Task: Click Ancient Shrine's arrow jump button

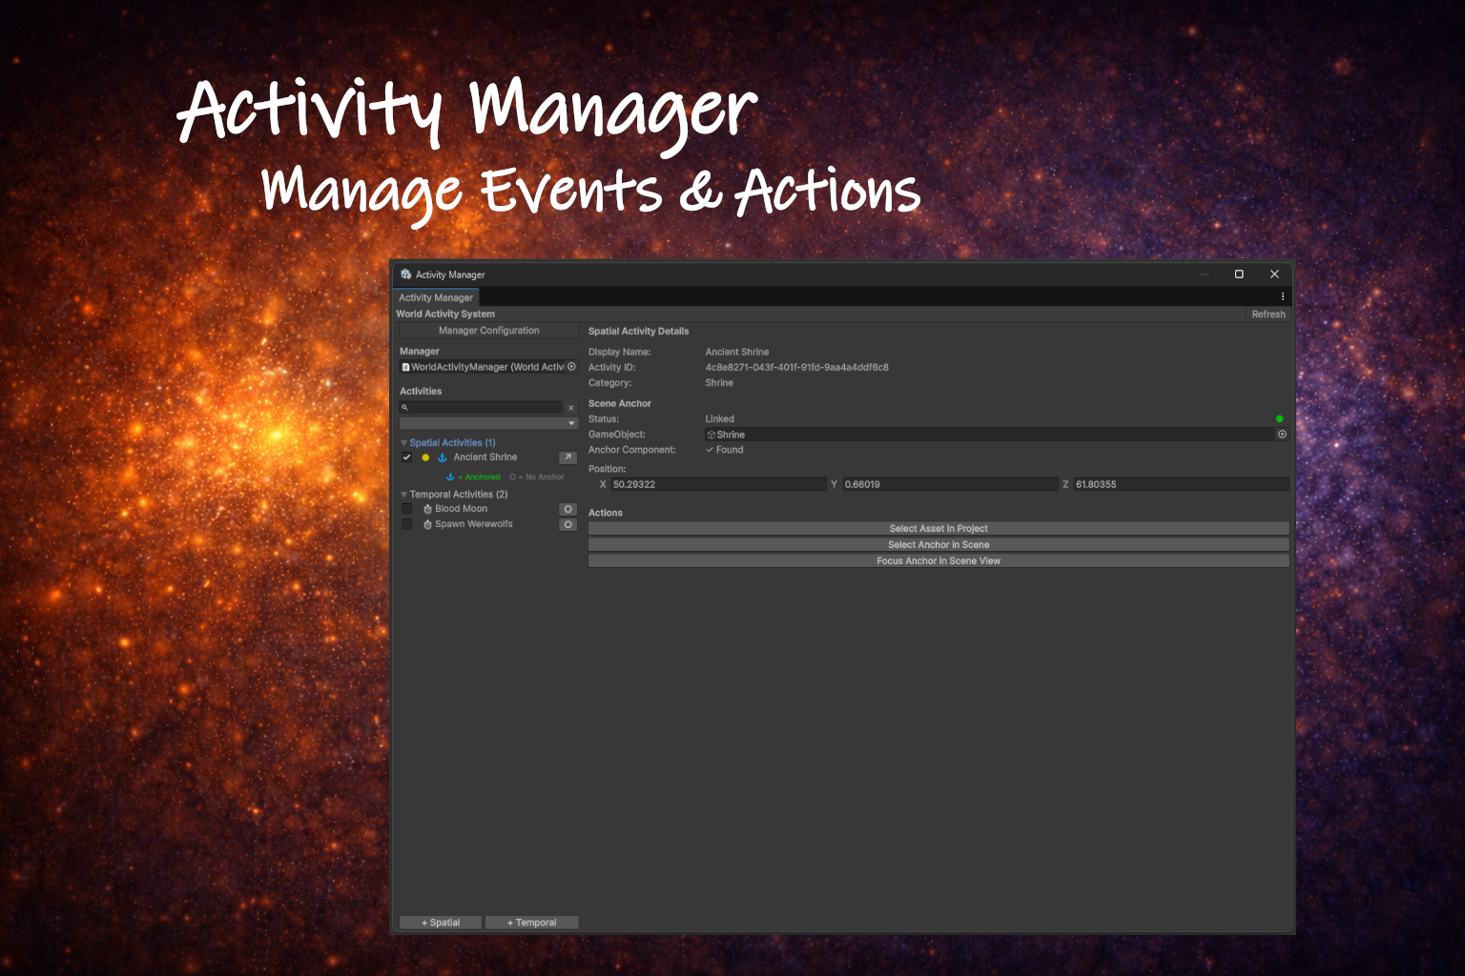Action: [567, 457]
